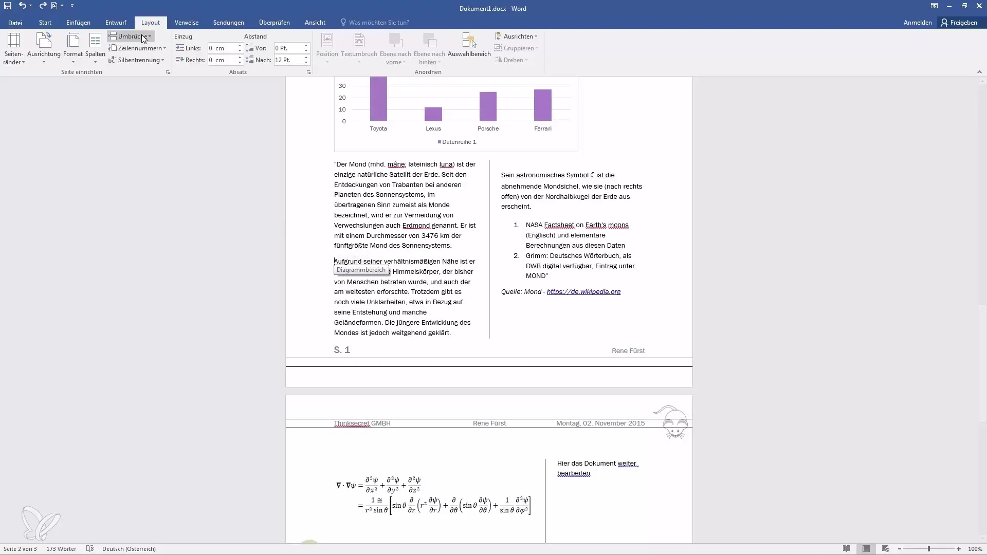Open the Absatz dialog launcher

point(308,72)
